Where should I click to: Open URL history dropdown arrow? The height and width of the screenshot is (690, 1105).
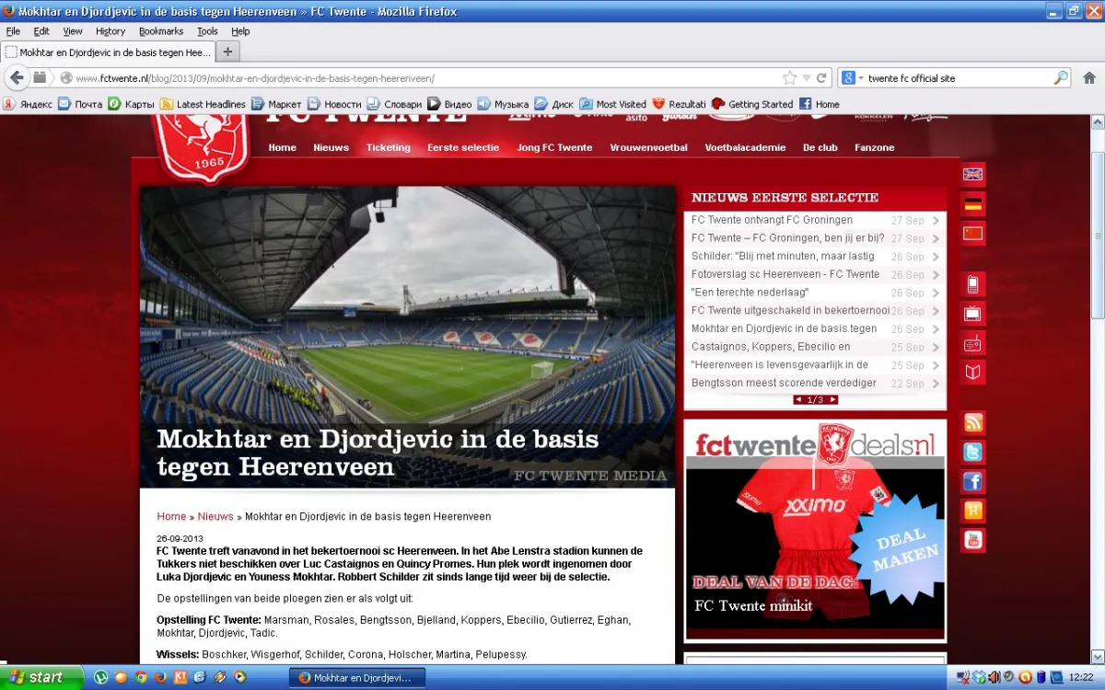tap(807, 78)
